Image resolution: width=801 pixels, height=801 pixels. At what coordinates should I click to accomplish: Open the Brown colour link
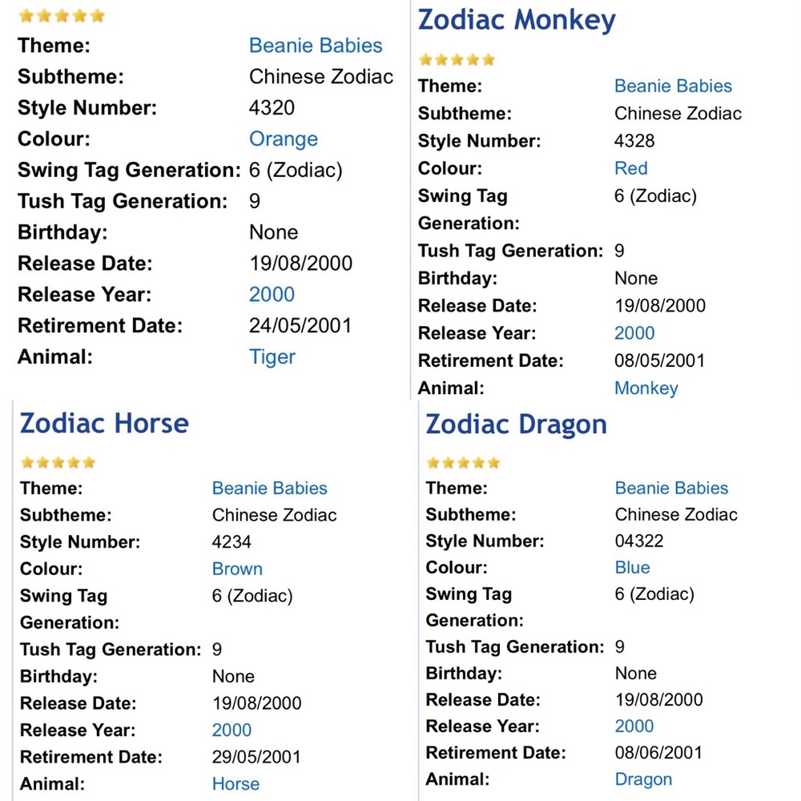pos(237,569)
